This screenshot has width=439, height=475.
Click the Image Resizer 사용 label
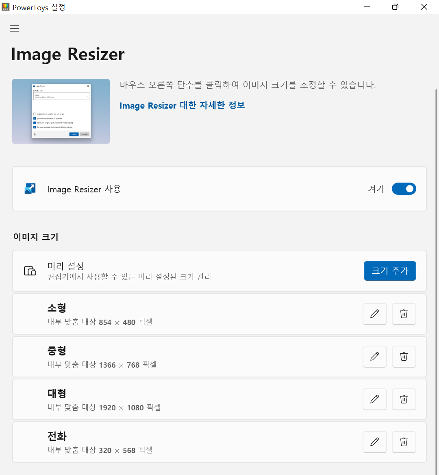tap(84, 190)
